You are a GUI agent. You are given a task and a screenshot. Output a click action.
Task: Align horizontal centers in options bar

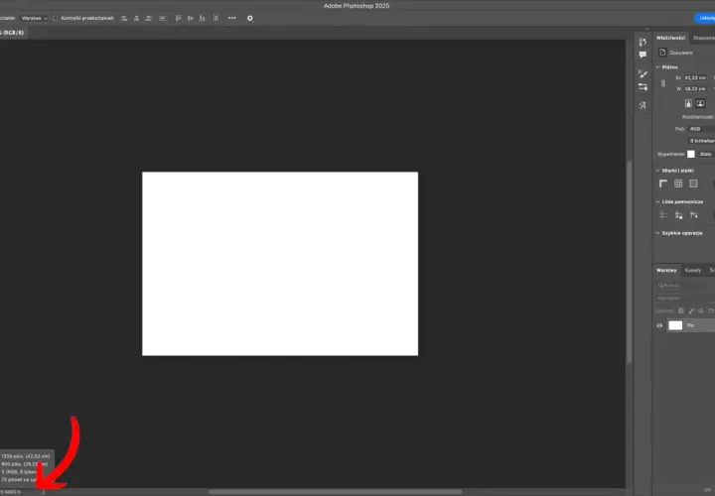click(x=136, y=18)
